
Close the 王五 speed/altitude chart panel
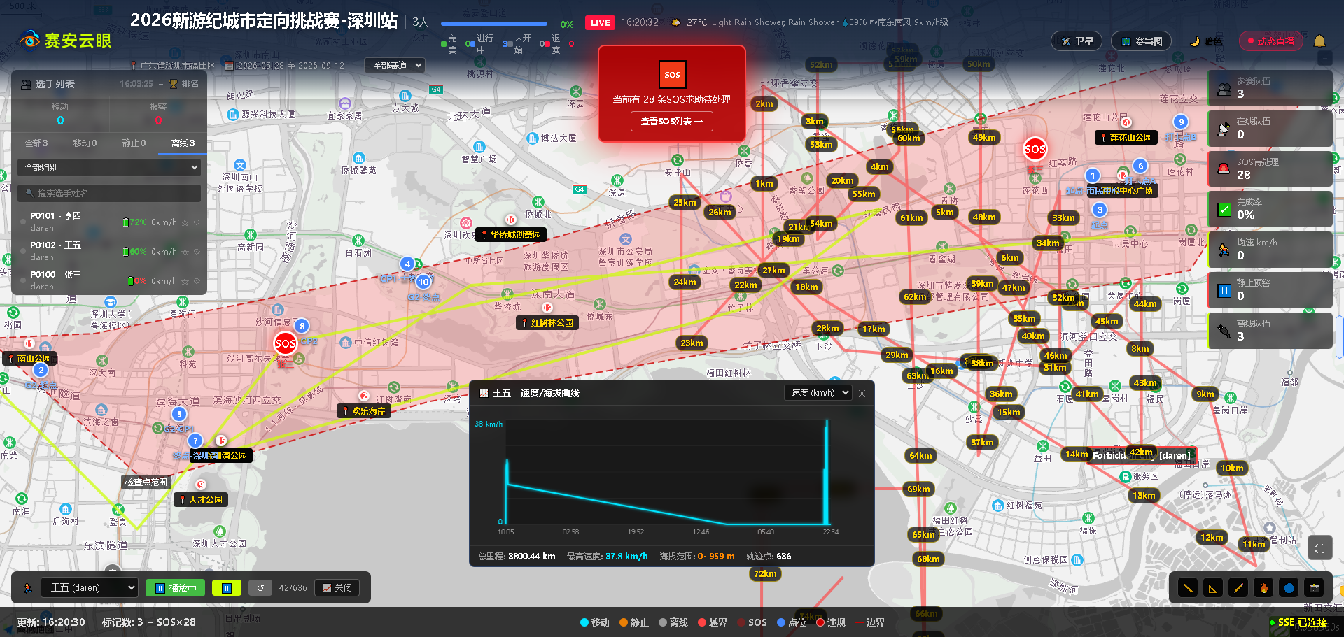click(x=862, y=394)
